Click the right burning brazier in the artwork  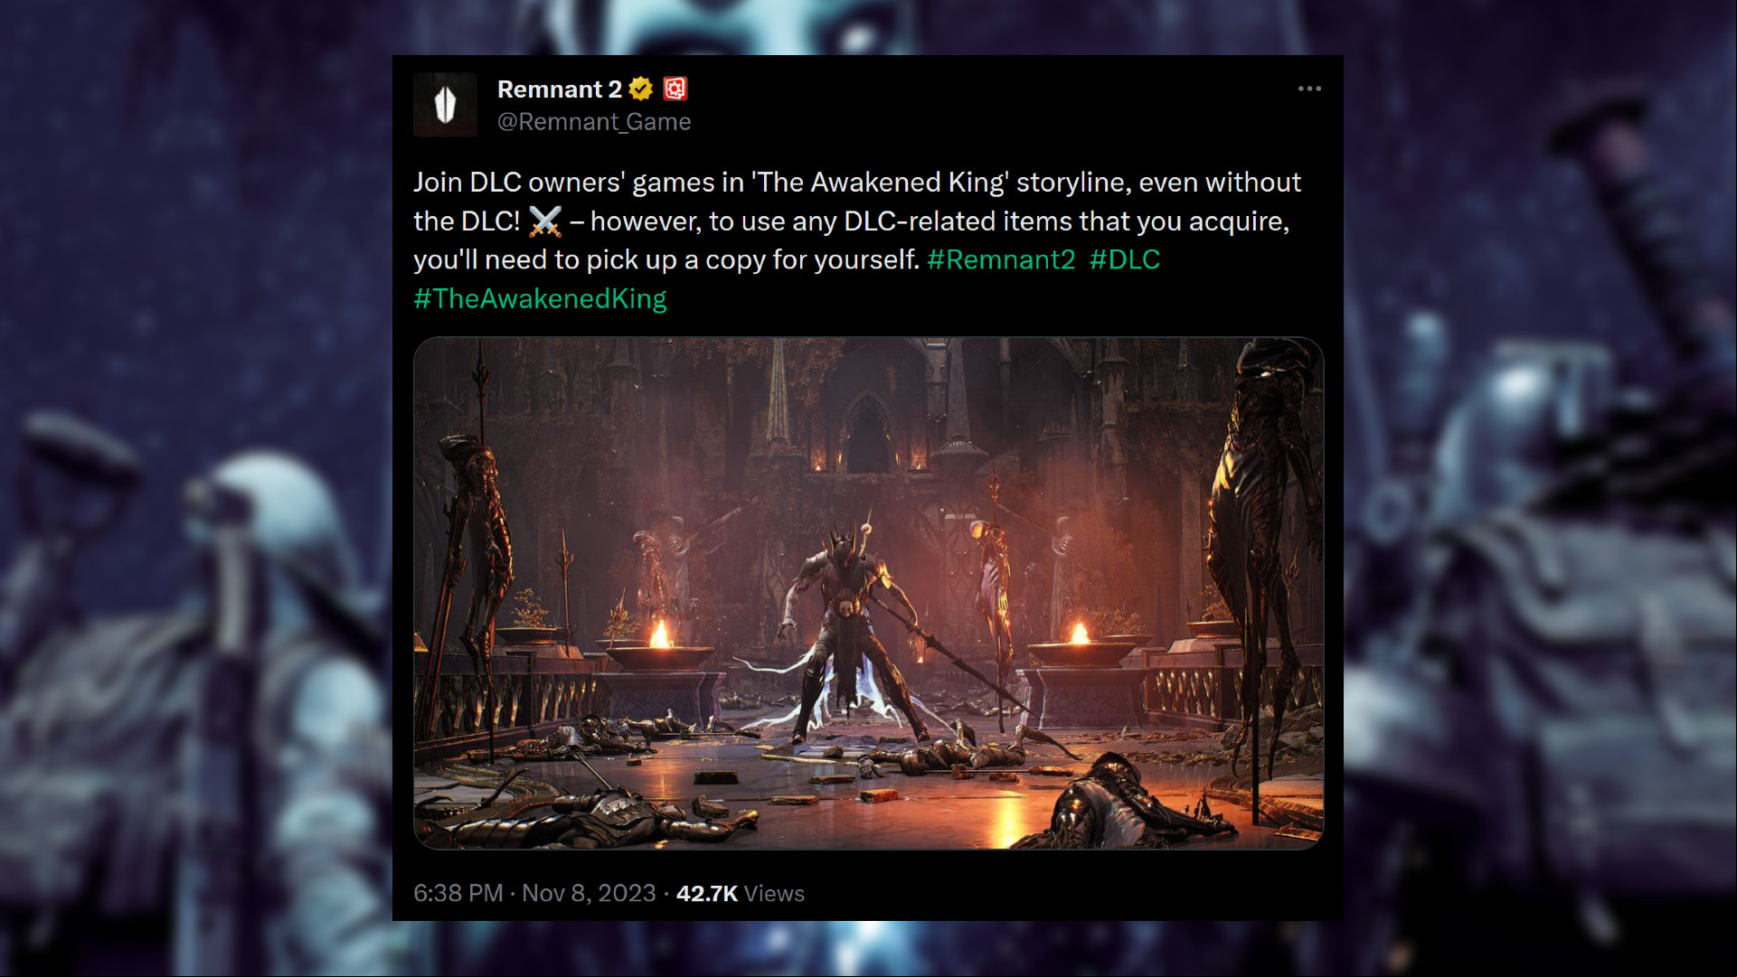pyautogui.click(x=1081, y=646)
